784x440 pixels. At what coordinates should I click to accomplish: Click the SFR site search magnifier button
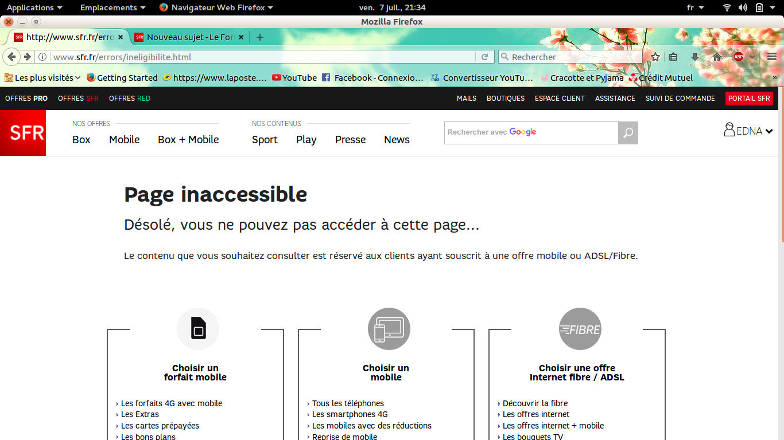tap(628, 133)
